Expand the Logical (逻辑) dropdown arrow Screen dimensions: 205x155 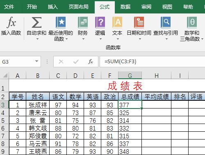[100, 39]
